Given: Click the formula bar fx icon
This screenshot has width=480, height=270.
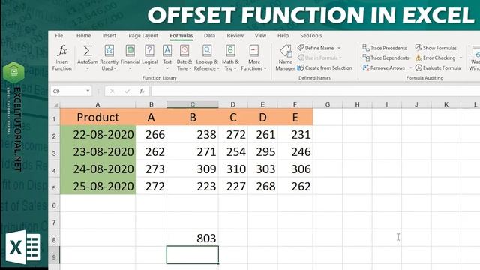Looking at the screenshot, I should tap(142, 91).
